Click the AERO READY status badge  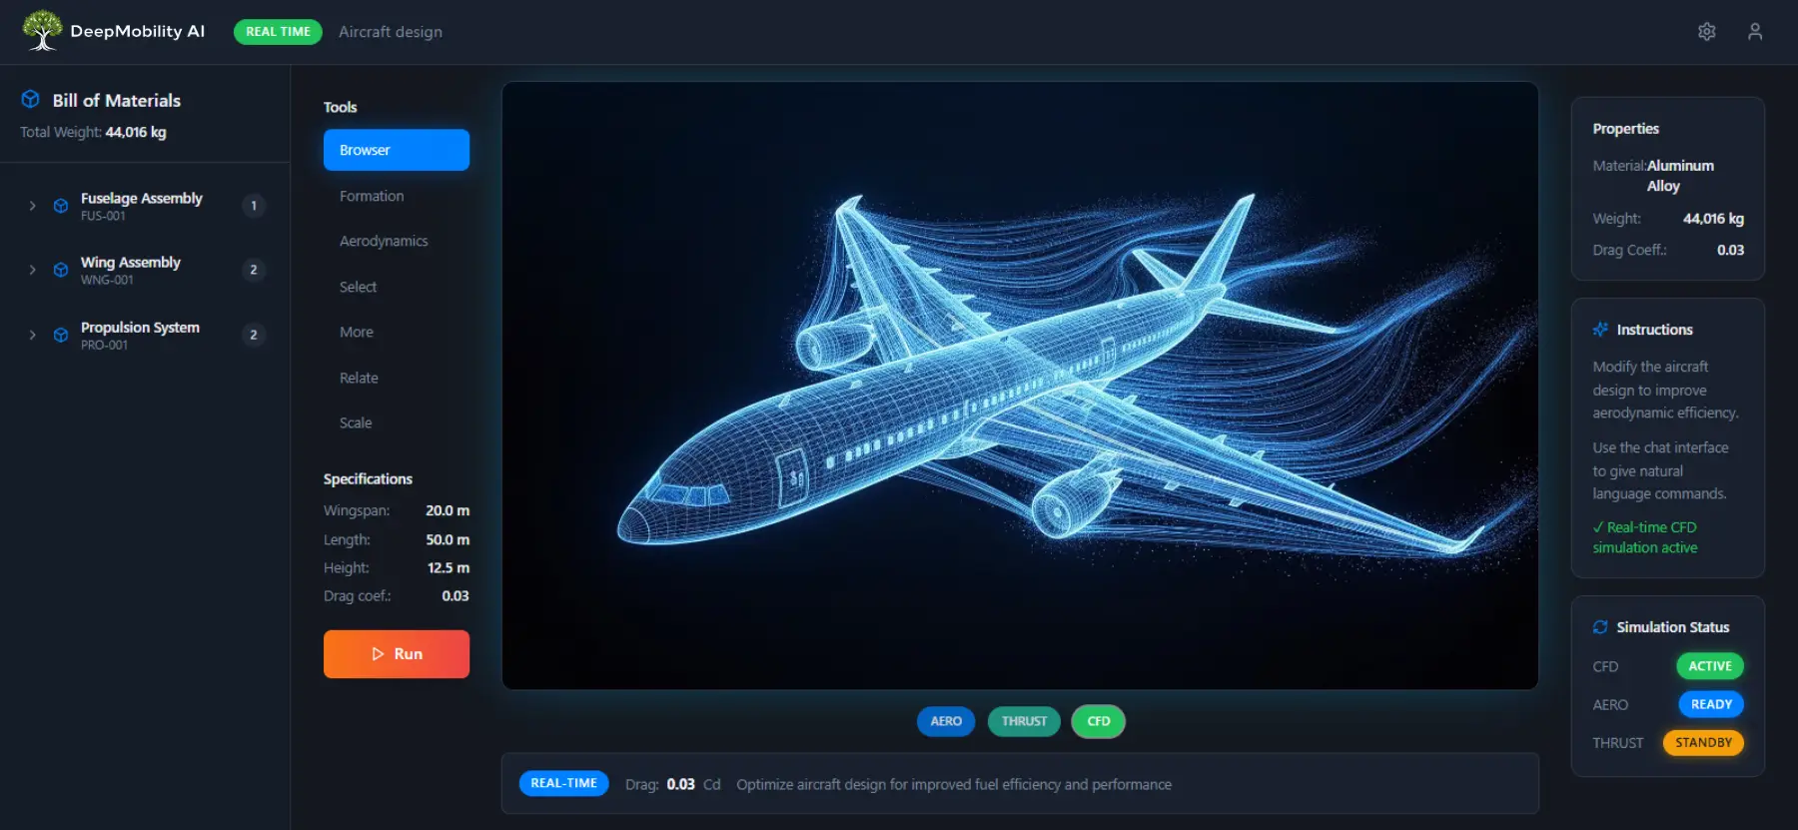pos(1711,704)
